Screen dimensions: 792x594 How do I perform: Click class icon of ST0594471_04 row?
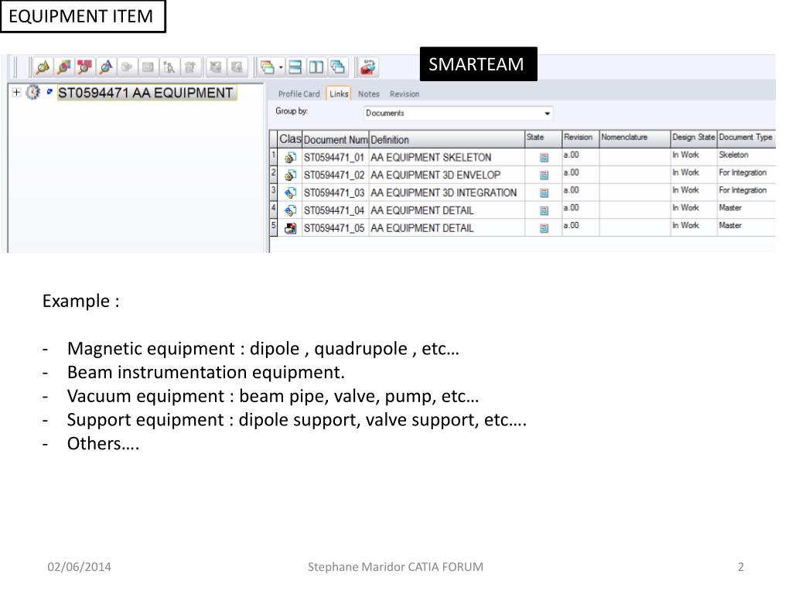coord(291,210)
